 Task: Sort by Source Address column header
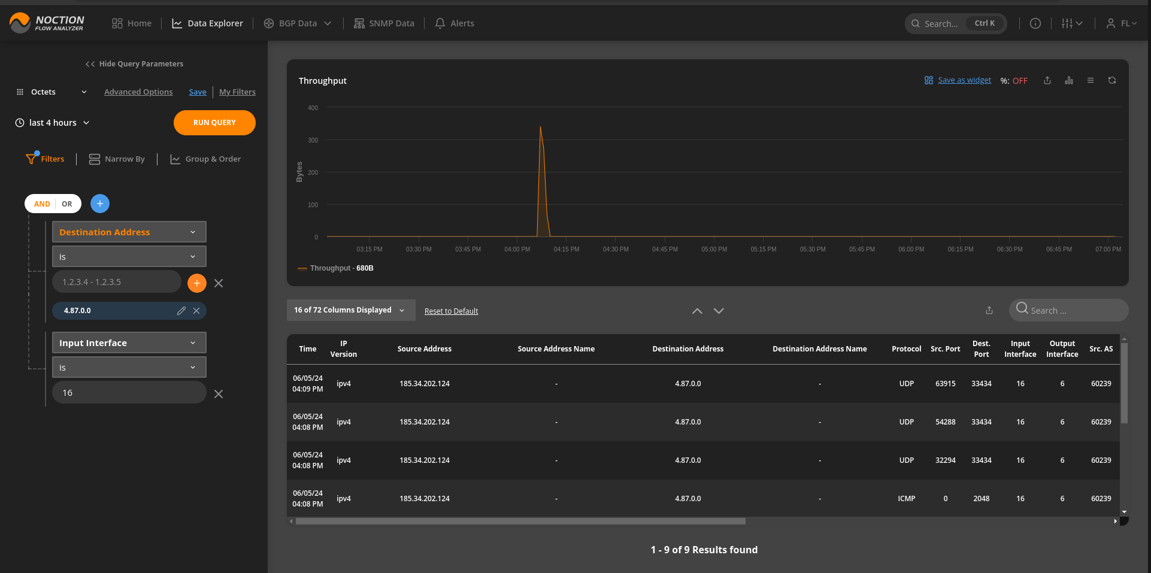click(425, 349)
